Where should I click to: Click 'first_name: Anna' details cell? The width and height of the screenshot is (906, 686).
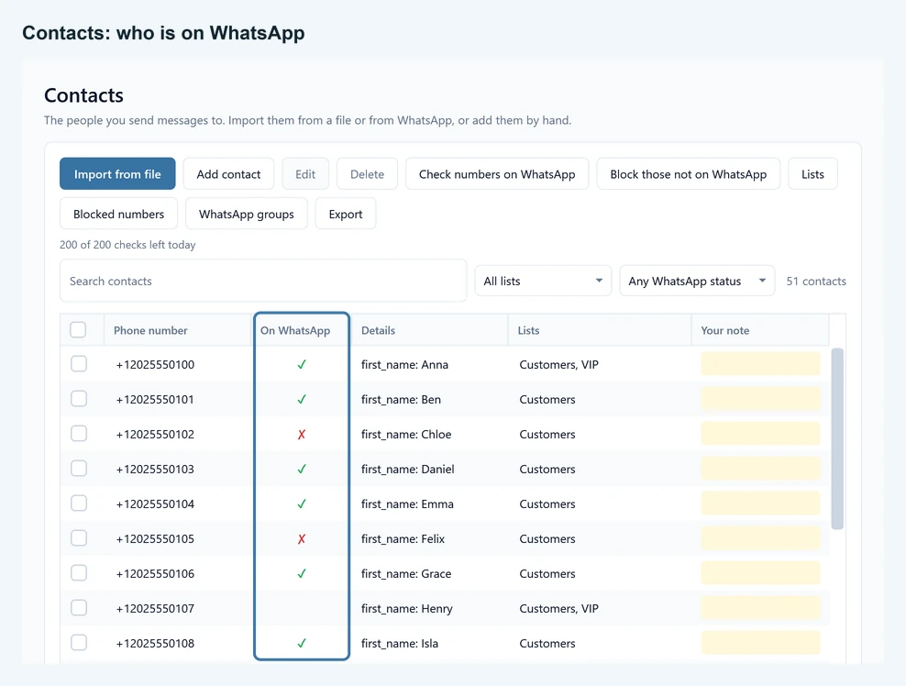[404, 365]
